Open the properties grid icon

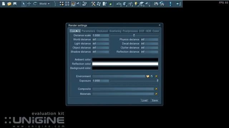(x=67, y=4)
